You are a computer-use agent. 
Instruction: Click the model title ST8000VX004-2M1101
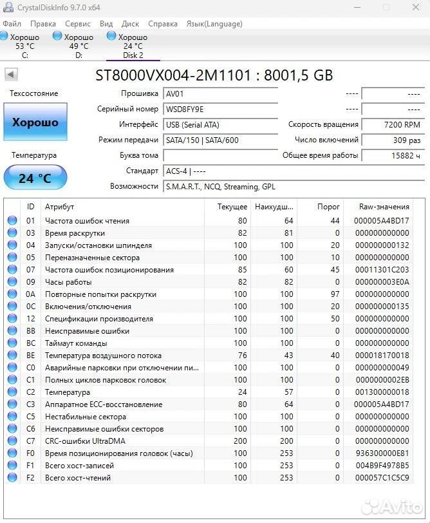click(x=173, y=75)
